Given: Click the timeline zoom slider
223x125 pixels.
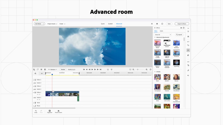Looking at the screenshot, I should (138, 69).
